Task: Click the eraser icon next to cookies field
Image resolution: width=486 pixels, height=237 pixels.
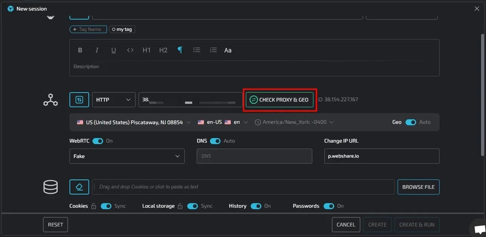Action: (79, 187)
